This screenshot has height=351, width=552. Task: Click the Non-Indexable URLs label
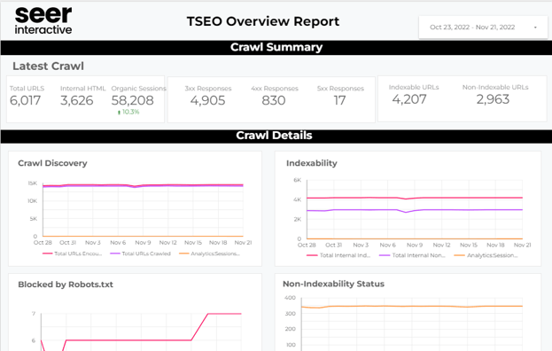tap(495, 87)
